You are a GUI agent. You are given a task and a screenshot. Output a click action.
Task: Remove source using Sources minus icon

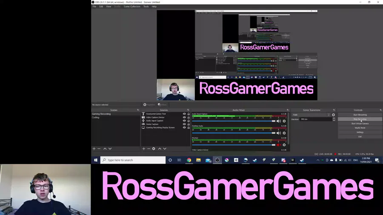pyautogui.click(x=149, y=149)
